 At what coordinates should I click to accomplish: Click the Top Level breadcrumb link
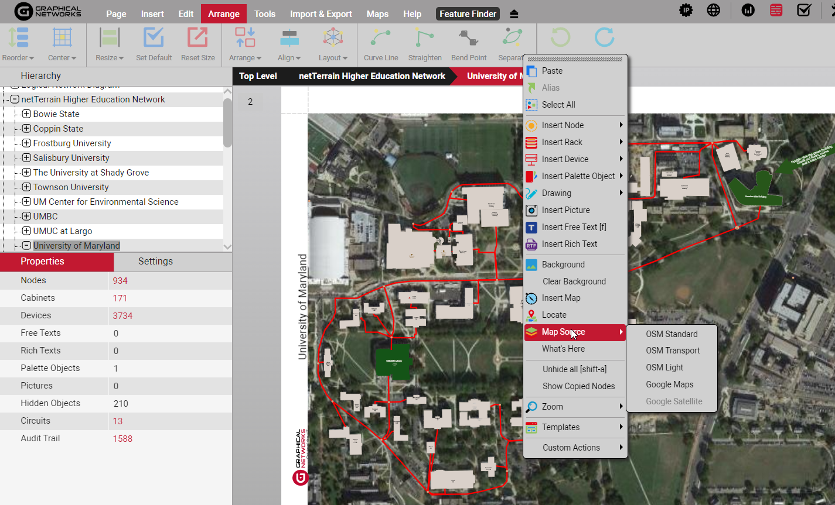coord(258,76)
